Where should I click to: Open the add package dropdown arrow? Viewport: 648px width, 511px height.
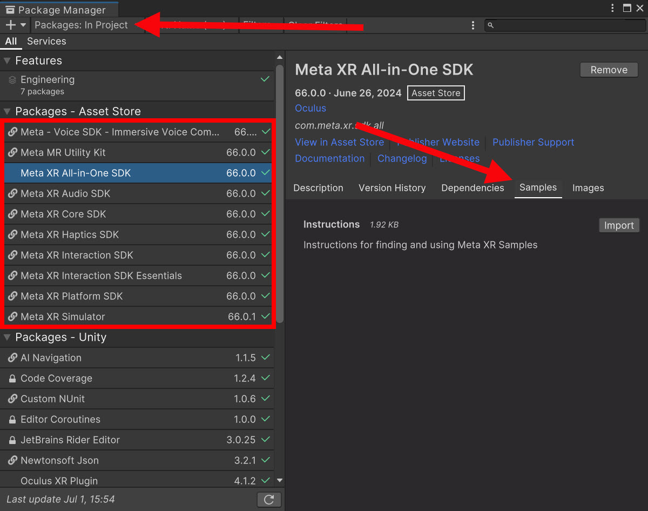click(23, 25)
